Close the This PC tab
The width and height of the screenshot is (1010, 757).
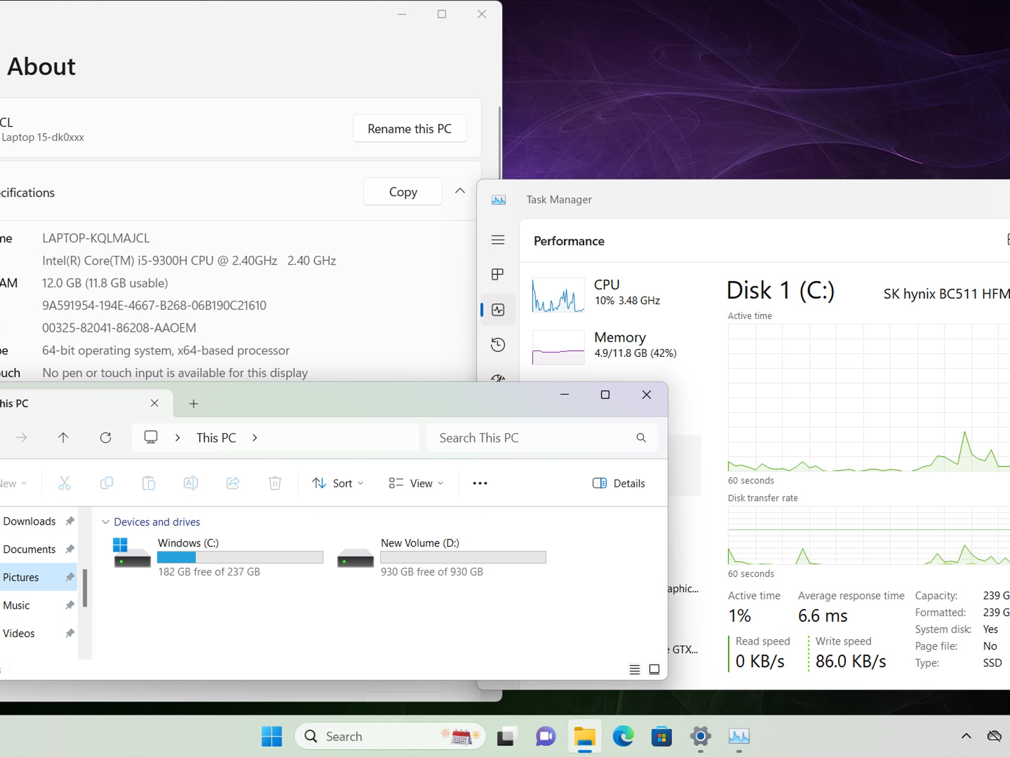(154, 403)
